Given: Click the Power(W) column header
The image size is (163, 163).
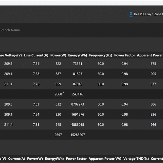Looking at the screenshot, I should point(58,55).
